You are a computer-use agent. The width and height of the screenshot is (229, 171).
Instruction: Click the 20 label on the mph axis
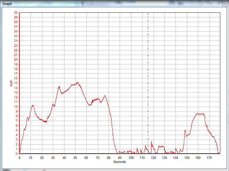16,60
